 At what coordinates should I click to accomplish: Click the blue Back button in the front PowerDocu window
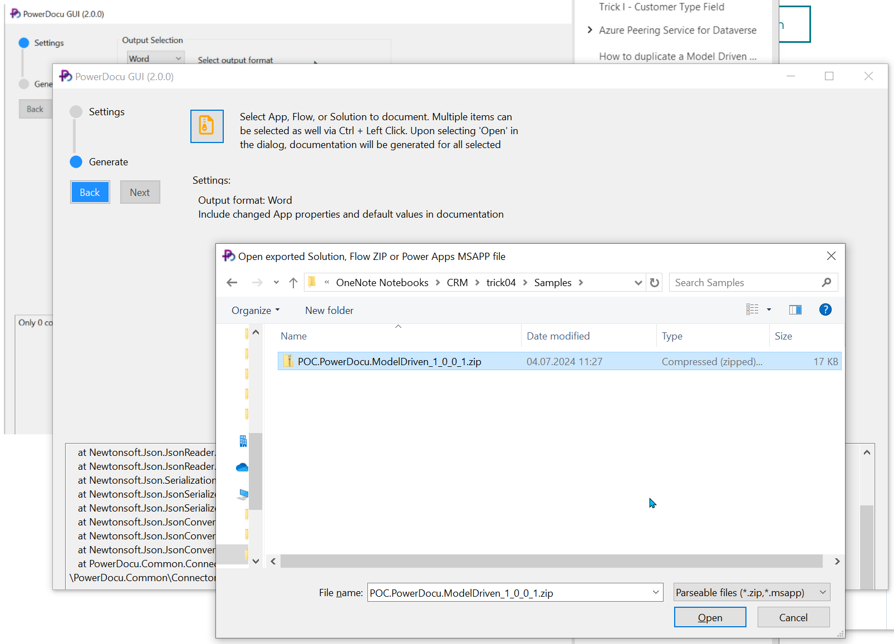(90, 192)
